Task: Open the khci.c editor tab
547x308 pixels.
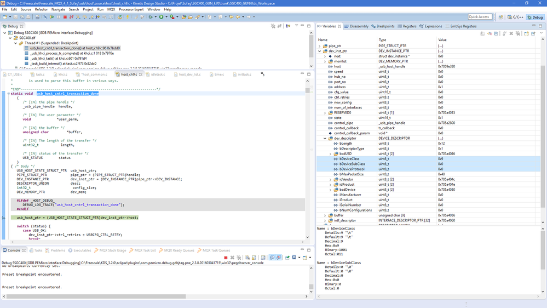Action: click(x=61, y=75)
